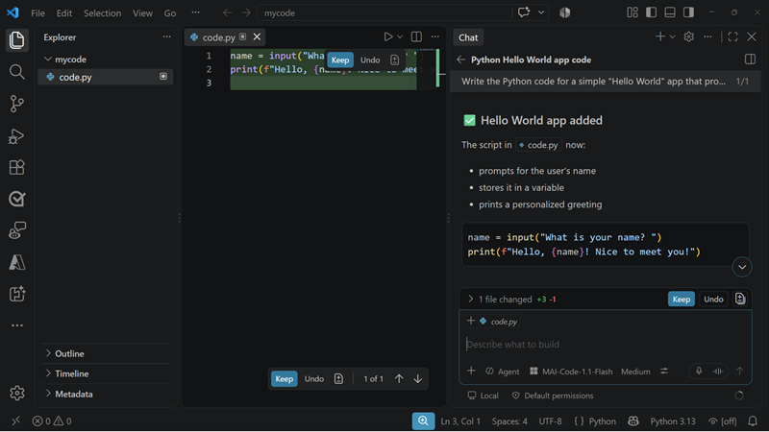Start voice chat microphone icon
The height and width of the screenshot is (432, 769).
[x=699, y=372]
